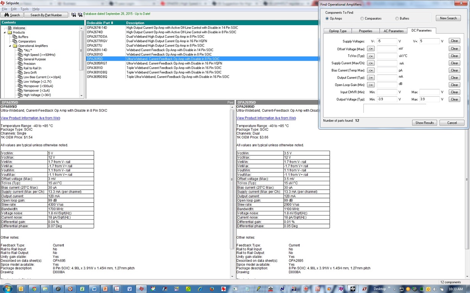Cancel the Find Operational Amplifiers dialog
This screenshot has width=470, height=293.
click(452, 122)
